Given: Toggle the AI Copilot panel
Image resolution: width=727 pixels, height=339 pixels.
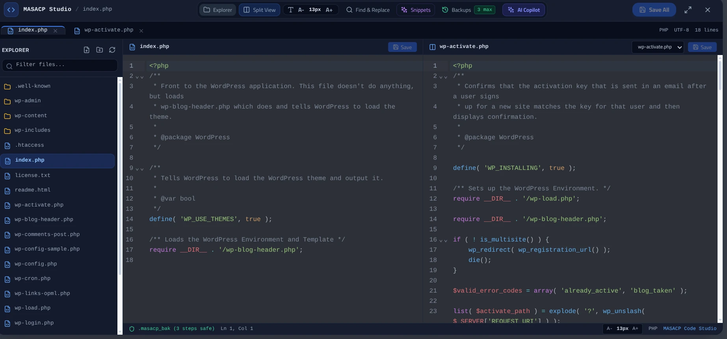Looking at the screenshot, I should [524, 10].
